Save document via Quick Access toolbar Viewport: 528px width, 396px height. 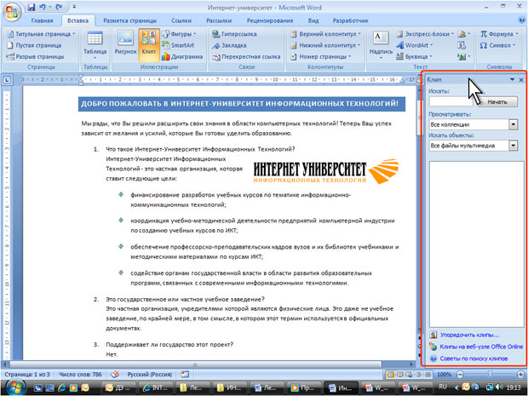(32, 7)
